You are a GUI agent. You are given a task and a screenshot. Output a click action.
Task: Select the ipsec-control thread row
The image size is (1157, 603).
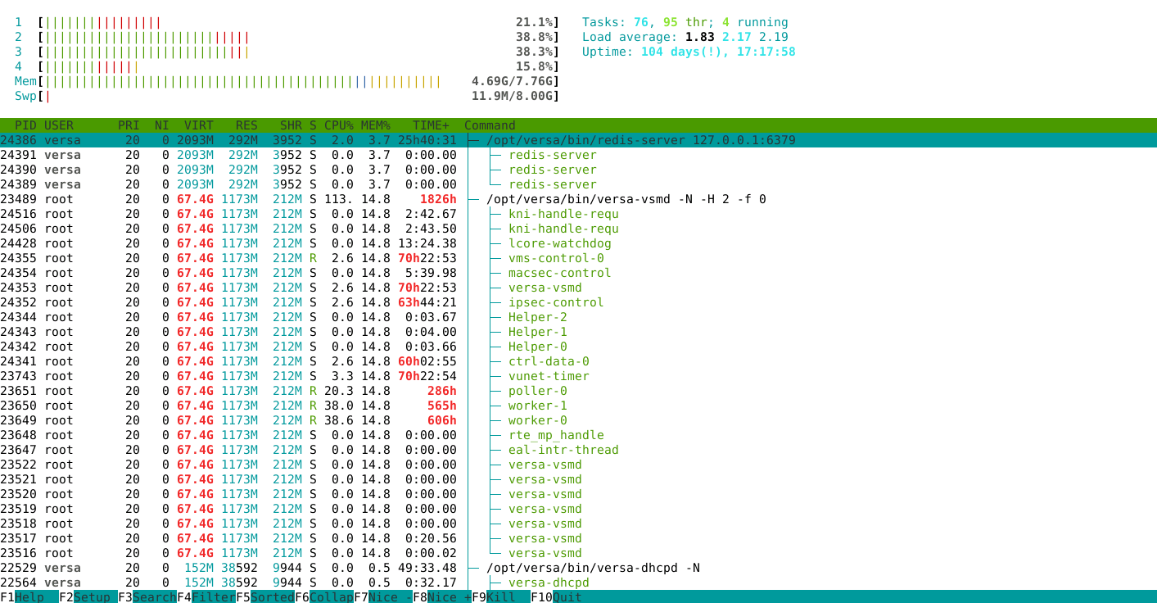pyautogui.click(x=578, y=302)
